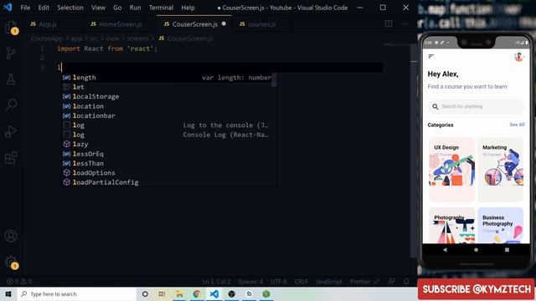Viewport: 536px width, 301px height.
Task: Click 'screens' in the breadcrumb path
Action: [137, 38]
